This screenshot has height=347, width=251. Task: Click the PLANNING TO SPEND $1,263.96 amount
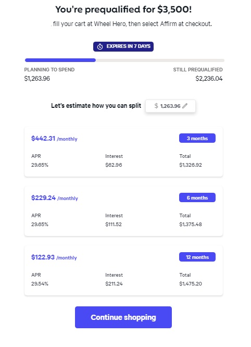[x=37, y=79]
